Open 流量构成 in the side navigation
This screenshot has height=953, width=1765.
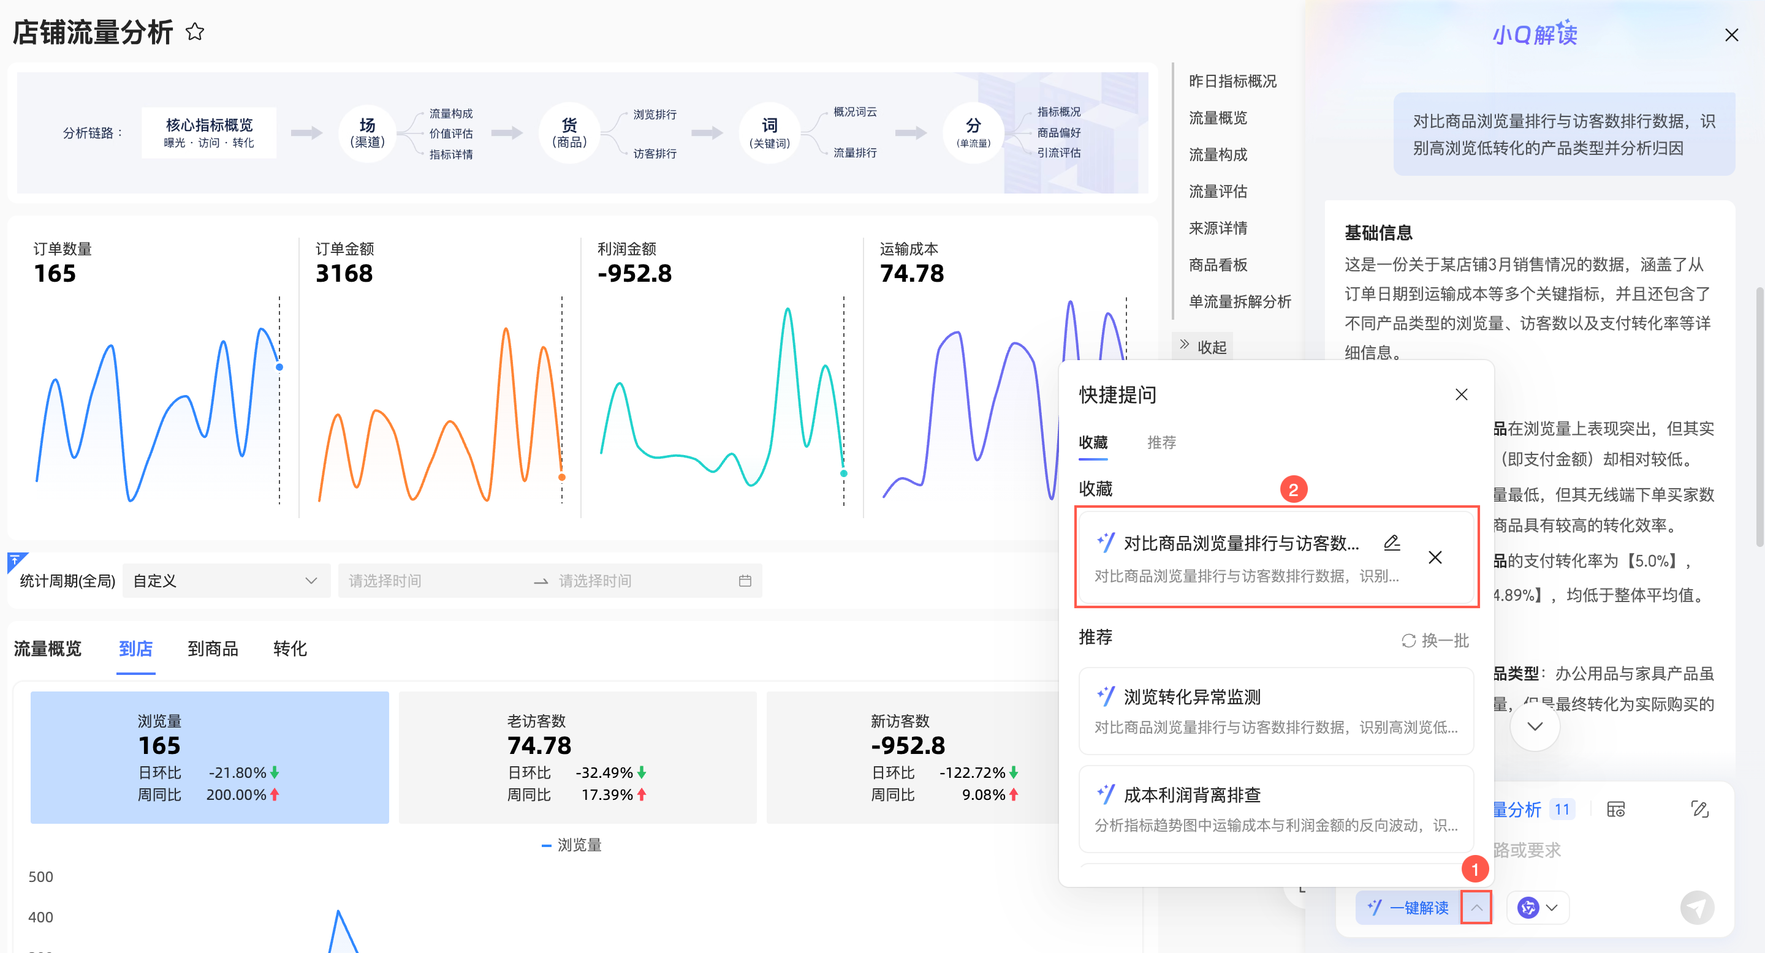[1218, 155]
